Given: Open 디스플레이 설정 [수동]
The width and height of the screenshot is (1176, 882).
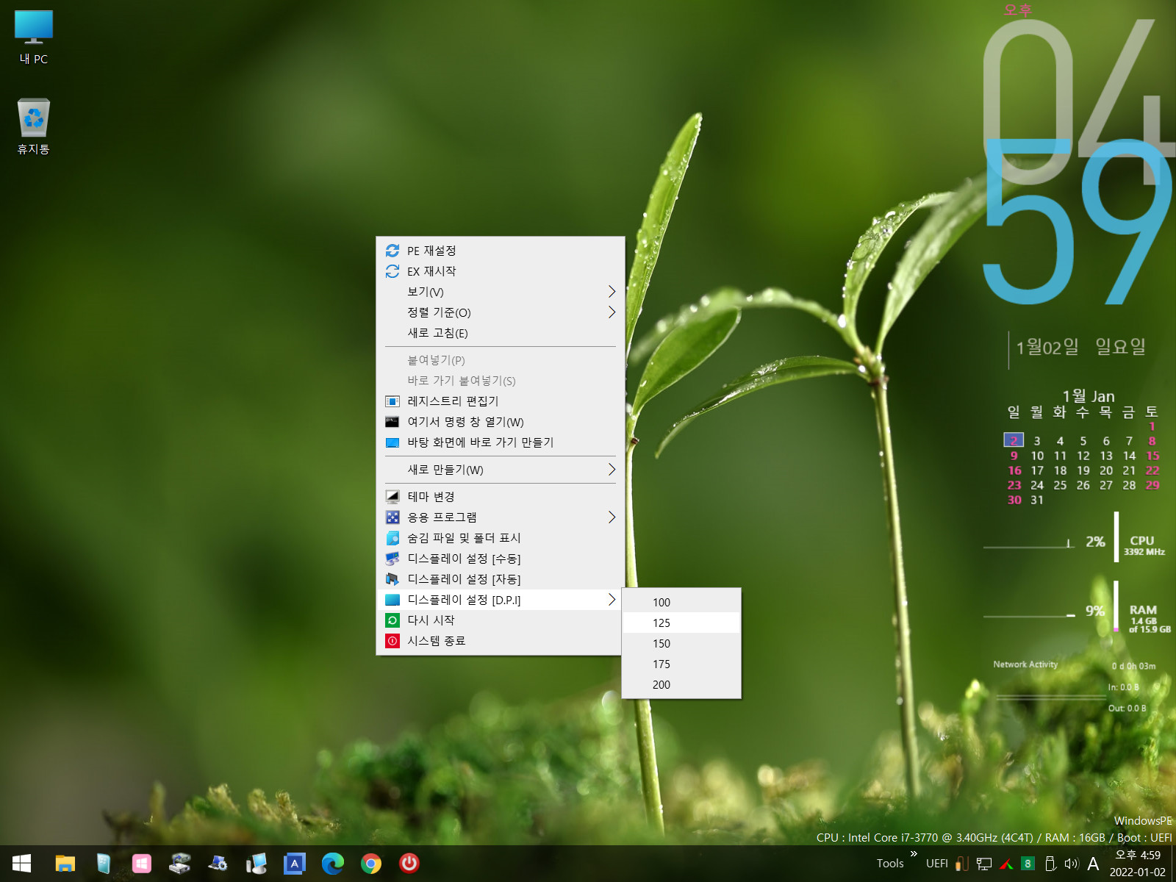Looking at the screenshot, I should pyautogui.click(x=500, y=559).
